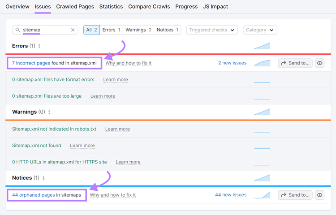Open the info icon next to Errors heading
Screen dimensions: 336x215
click(39, 46)
